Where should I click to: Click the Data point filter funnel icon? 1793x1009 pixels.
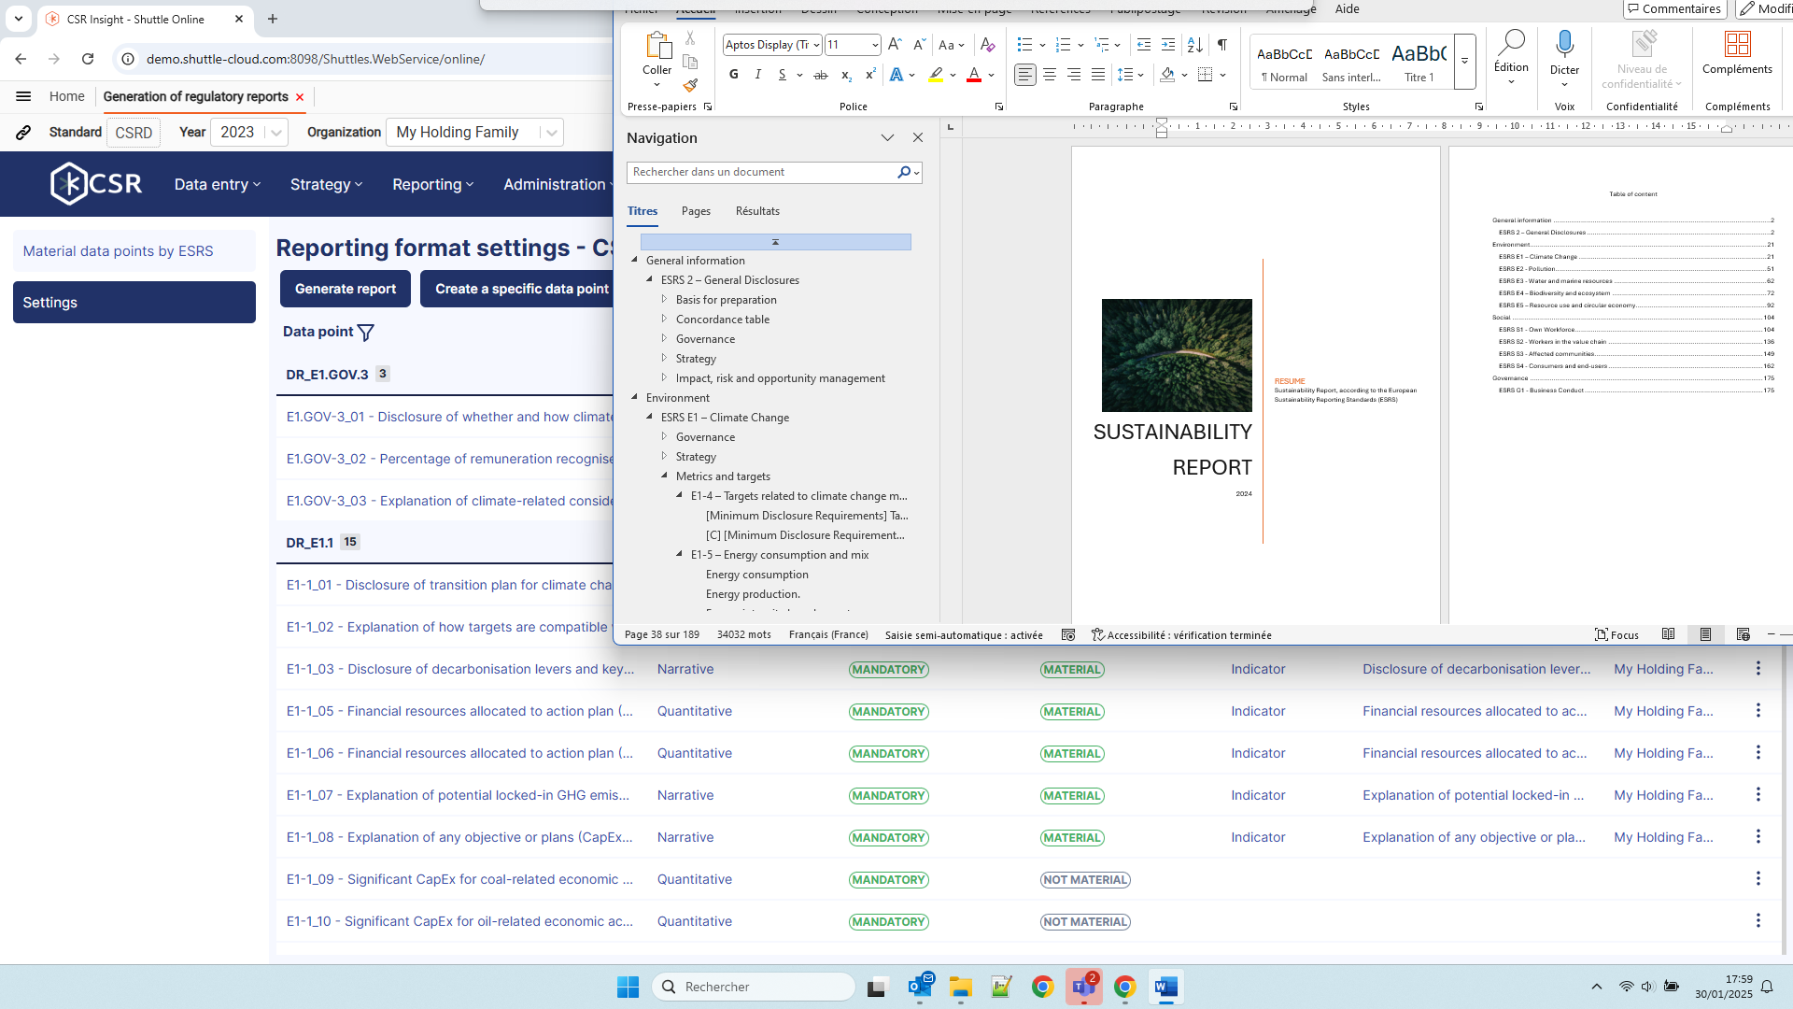pos(366,333)
